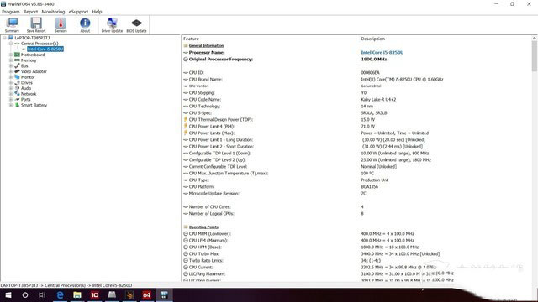
Task: Select the Number of CPU Cores row
Action: 356,207
